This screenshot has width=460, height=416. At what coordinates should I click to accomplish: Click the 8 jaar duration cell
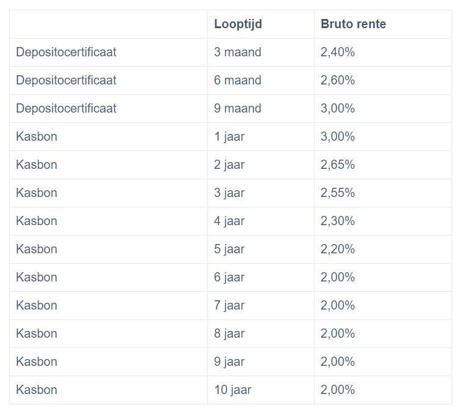[229, 334]
